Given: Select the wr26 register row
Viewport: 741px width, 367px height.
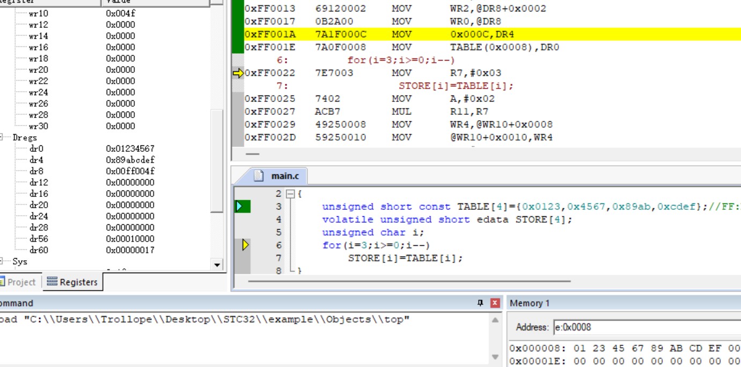Looking at the screenshot, I should (105, 104).
